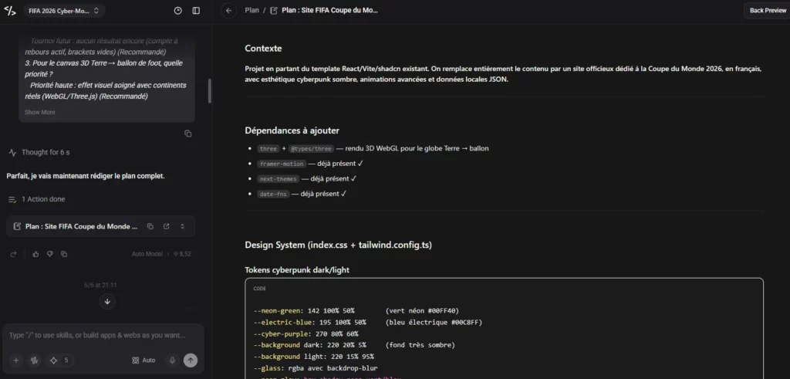The width and height of the screenshot is (790, 379).
Task: Click the app logo icon at top left
Action: [10, 11]
